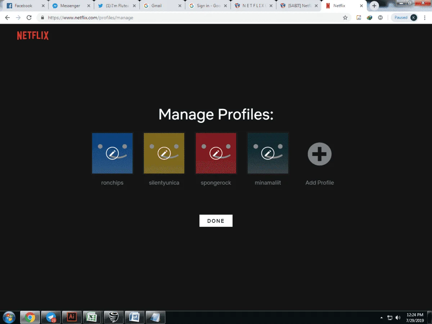Viewport: 432px width, 324px height.
Task: Click the volume speaker tray icon
Action: click(398, 318)
